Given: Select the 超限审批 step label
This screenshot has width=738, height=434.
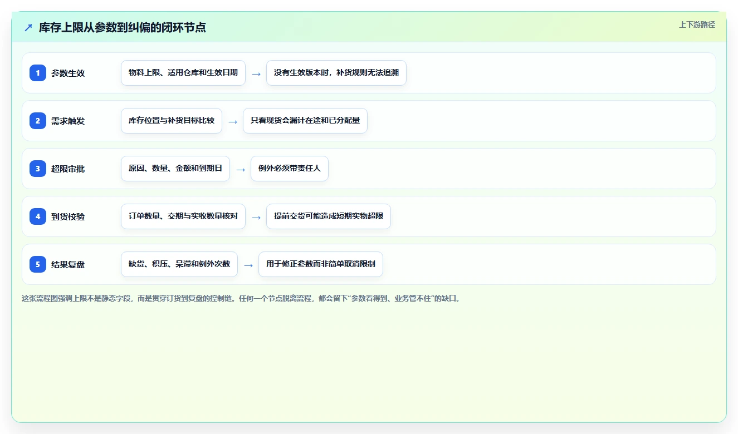Looking at the screenshot, I should tap(68, 169).
